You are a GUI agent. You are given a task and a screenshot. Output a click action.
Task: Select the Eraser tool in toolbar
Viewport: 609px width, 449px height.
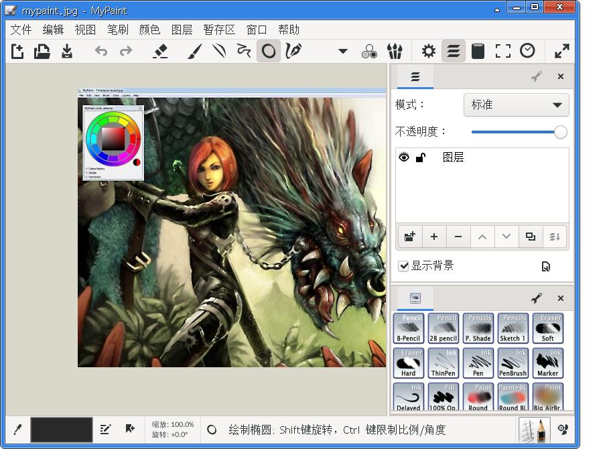(159, 51)
